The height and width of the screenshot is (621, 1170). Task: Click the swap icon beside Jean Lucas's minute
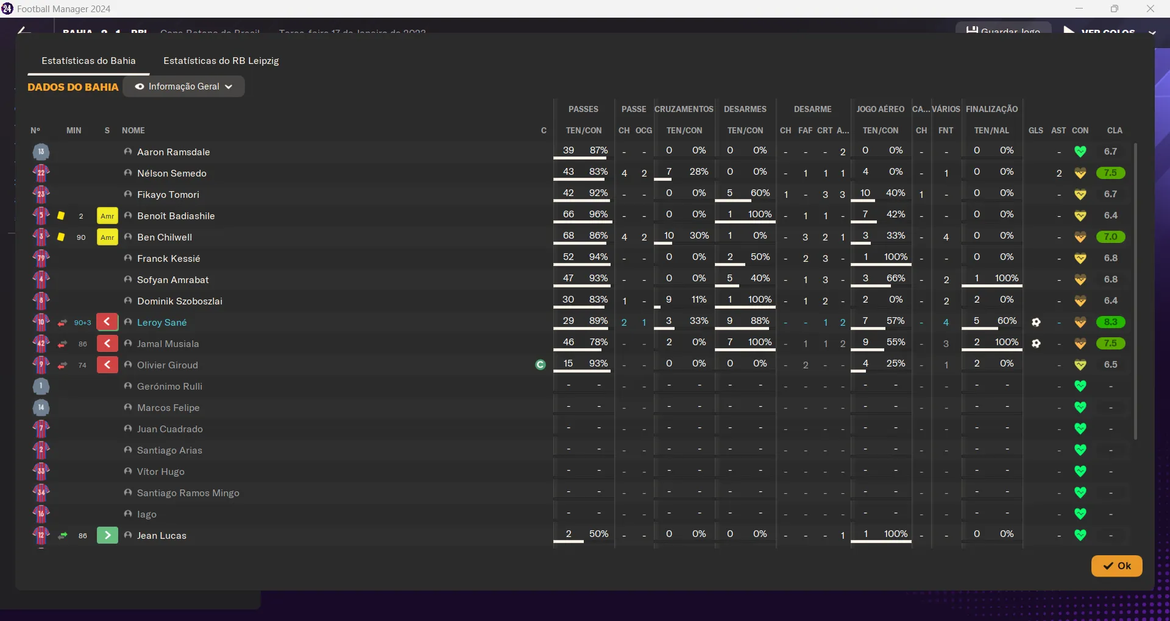click(x=62, y=536)
